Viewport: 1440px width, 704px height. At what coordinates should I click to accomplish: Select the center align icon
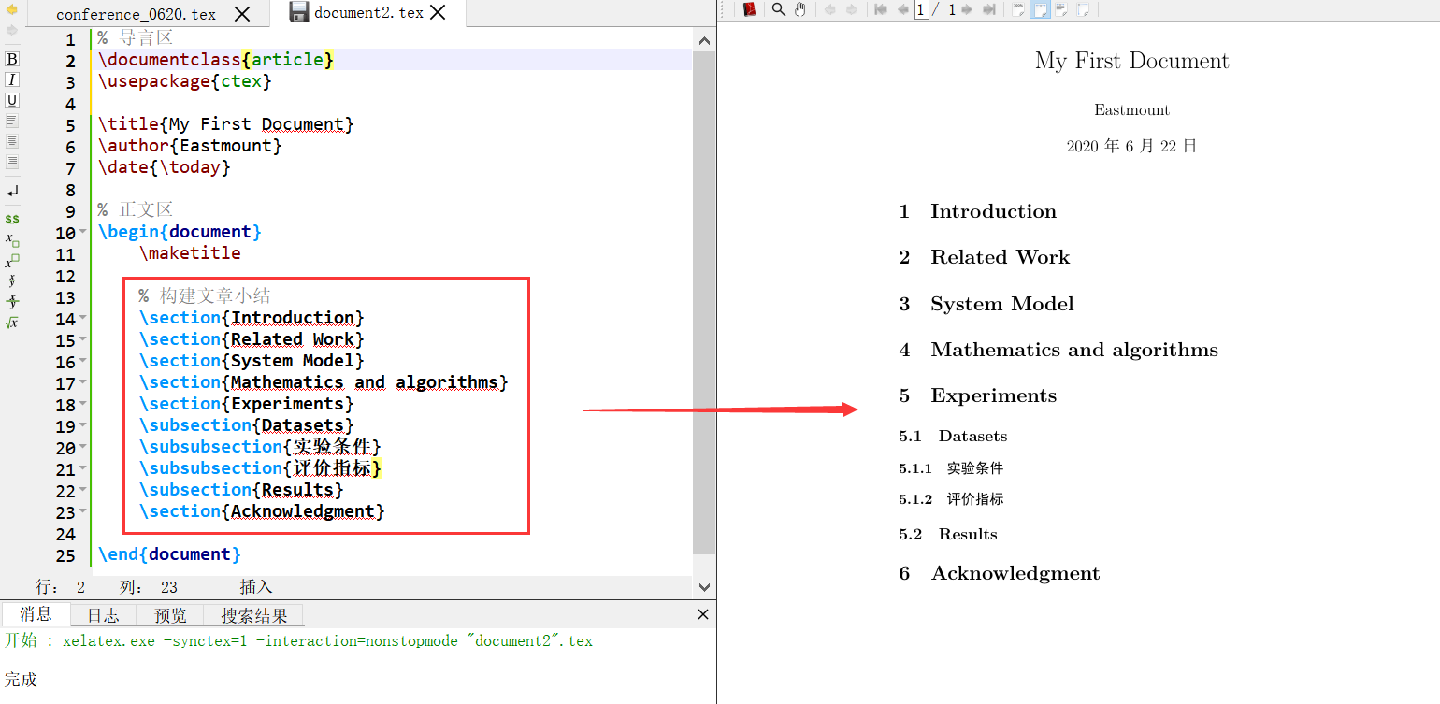pyautogui.click(x=12, y=141)
